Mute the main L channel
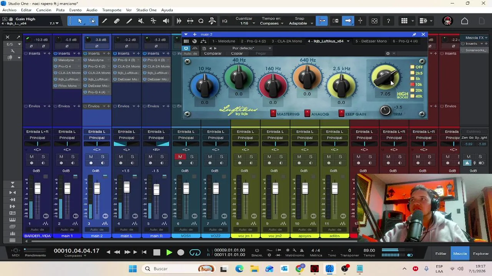 pos(121,157)
